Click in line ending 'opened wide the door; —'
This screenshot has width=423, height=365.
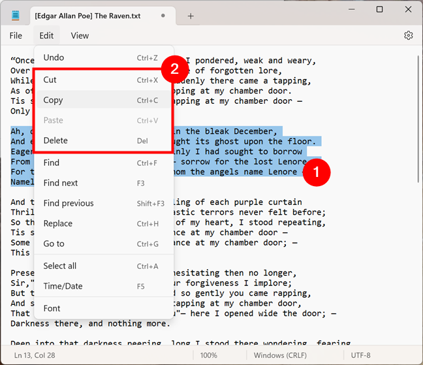(x=257, y=313)
